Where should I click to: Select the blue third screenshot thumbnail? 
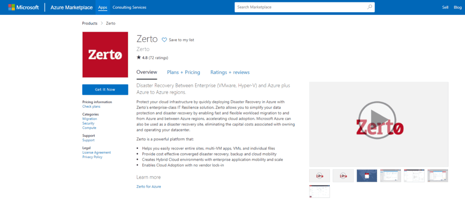point(366,176)
